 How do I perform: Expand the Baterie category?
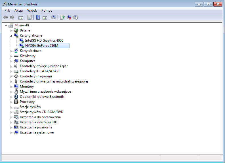(x=11, y=31)
